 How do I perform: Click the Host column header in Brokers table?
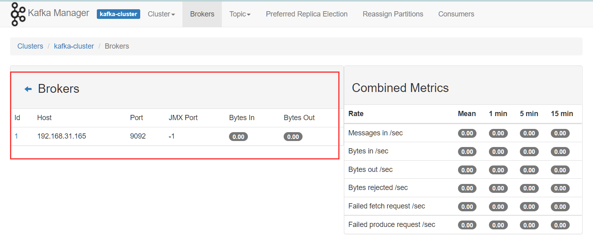[x=44, y=118]
